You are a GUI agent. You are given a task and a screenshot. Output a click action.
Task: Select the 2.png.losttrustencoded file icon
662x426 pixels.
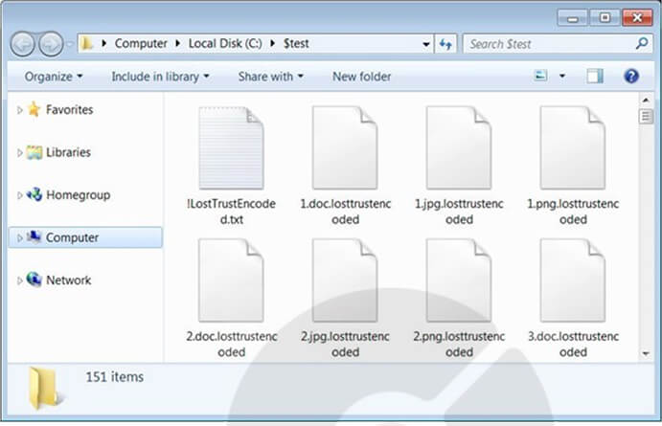click(x=459, y=280)
